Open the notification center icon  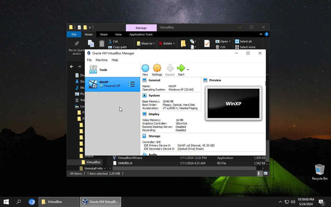[321, 202]
